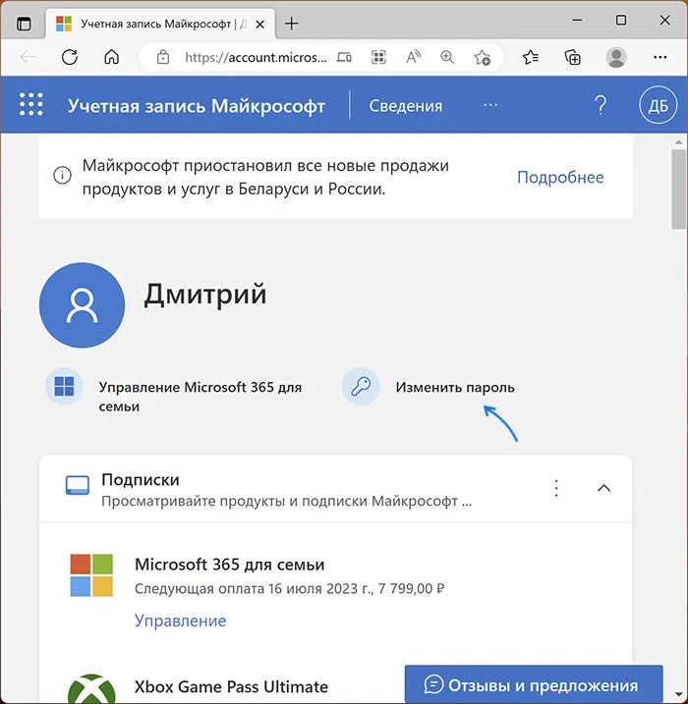The height and width of the screenshot is (704, 688).
Task: Open Управление Microsoft 365 для семьи
Action: click(x=200, y=397)
